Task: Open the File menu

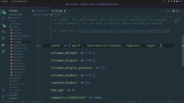Action: pos(2,7)
